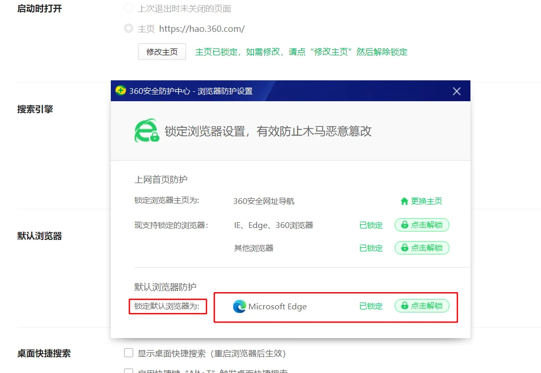Image resolution: width=541 pixels, height=373 pixels.
Task: Click the 锁定默认浏览器为 label
Action: click(x=167, y=306)
